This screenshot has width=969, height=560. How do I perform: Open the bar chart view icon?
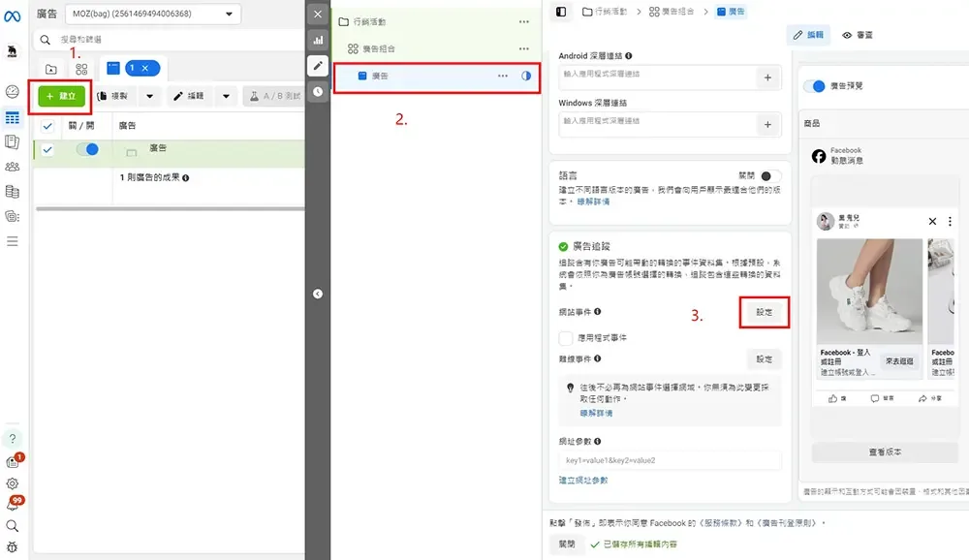point(318,40)
